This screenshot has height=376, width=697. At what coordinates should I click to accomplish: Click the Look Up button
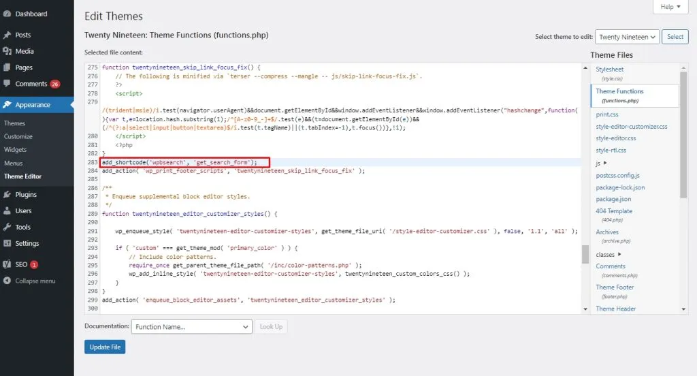click(x=271, y=326)
